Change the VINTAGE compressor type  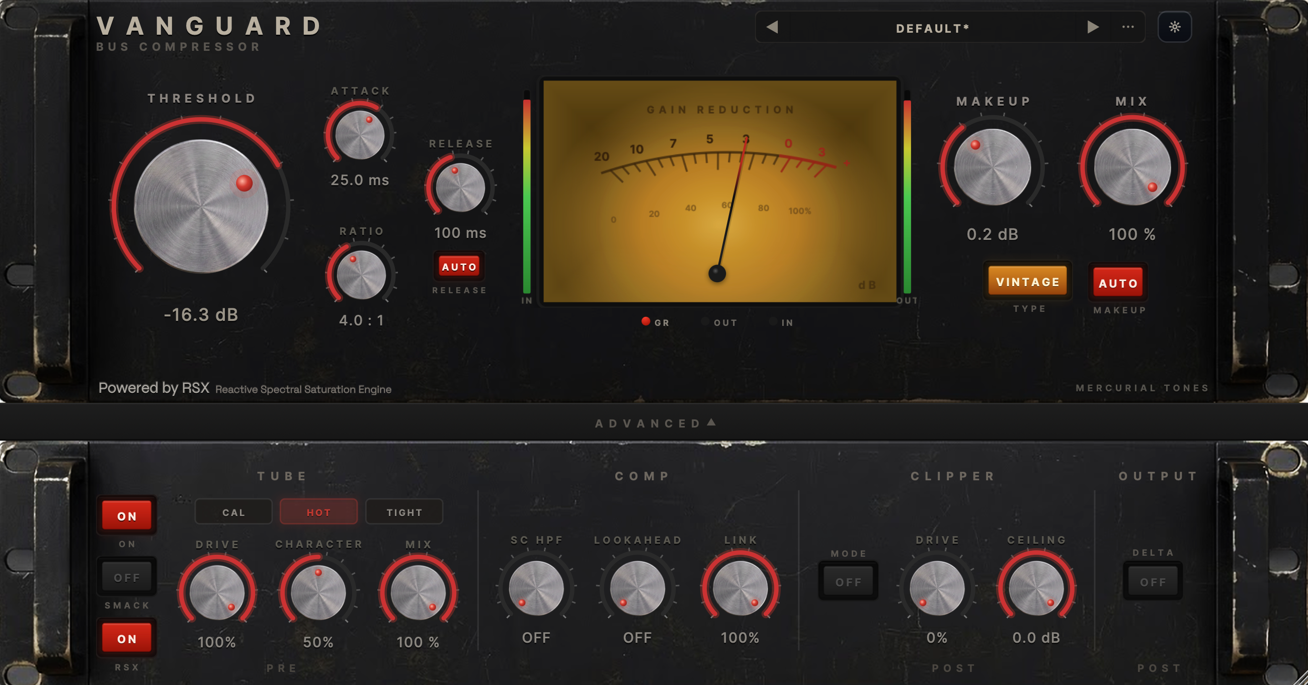[x=1028, y=281]
